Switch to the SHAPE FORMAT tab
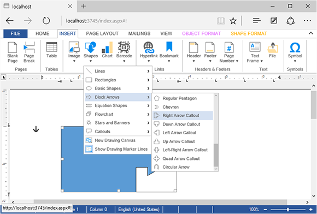The height and width of the screenshot is (214, 317). 249,33
